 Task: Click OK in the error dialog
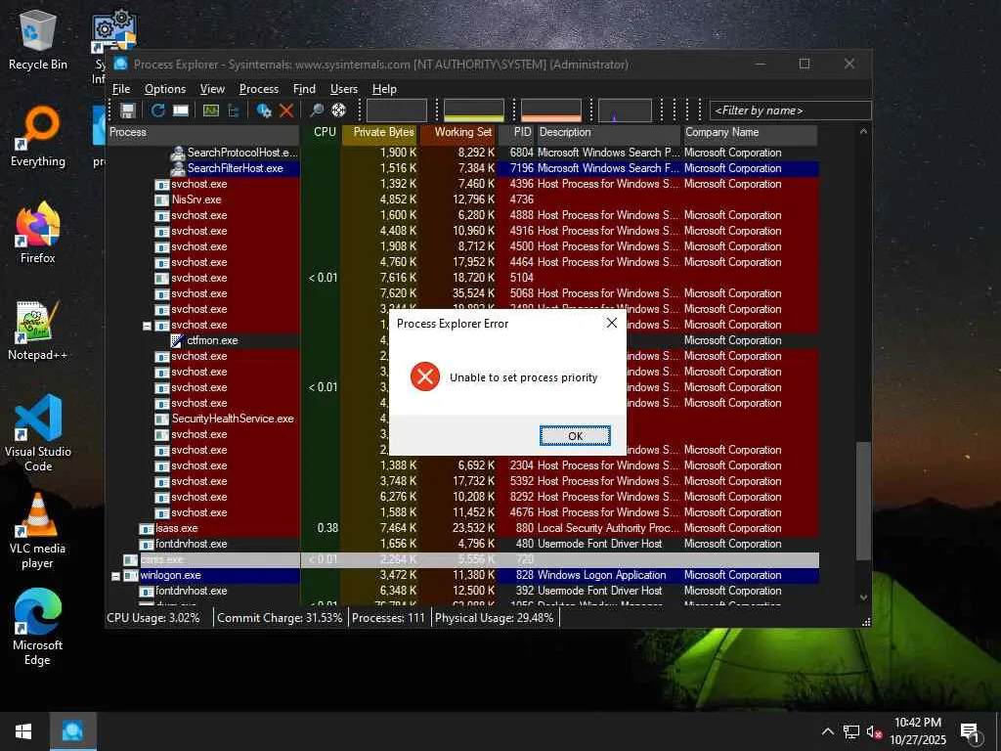(x=575, y=435)
